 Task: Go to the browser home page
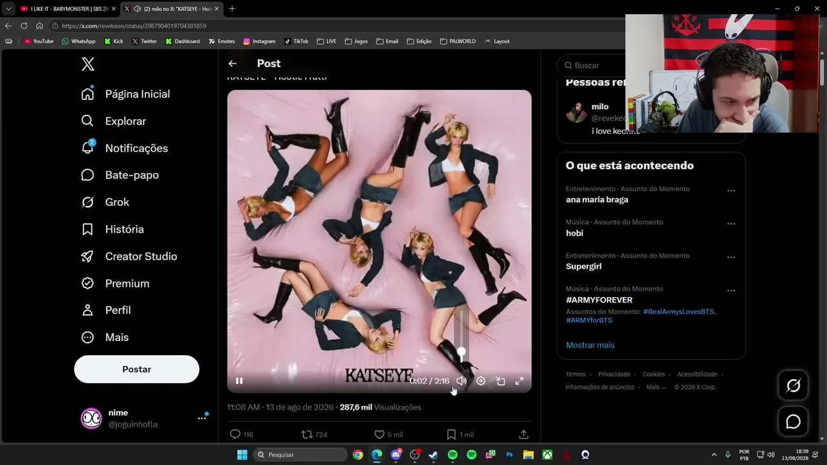[39, 26]
